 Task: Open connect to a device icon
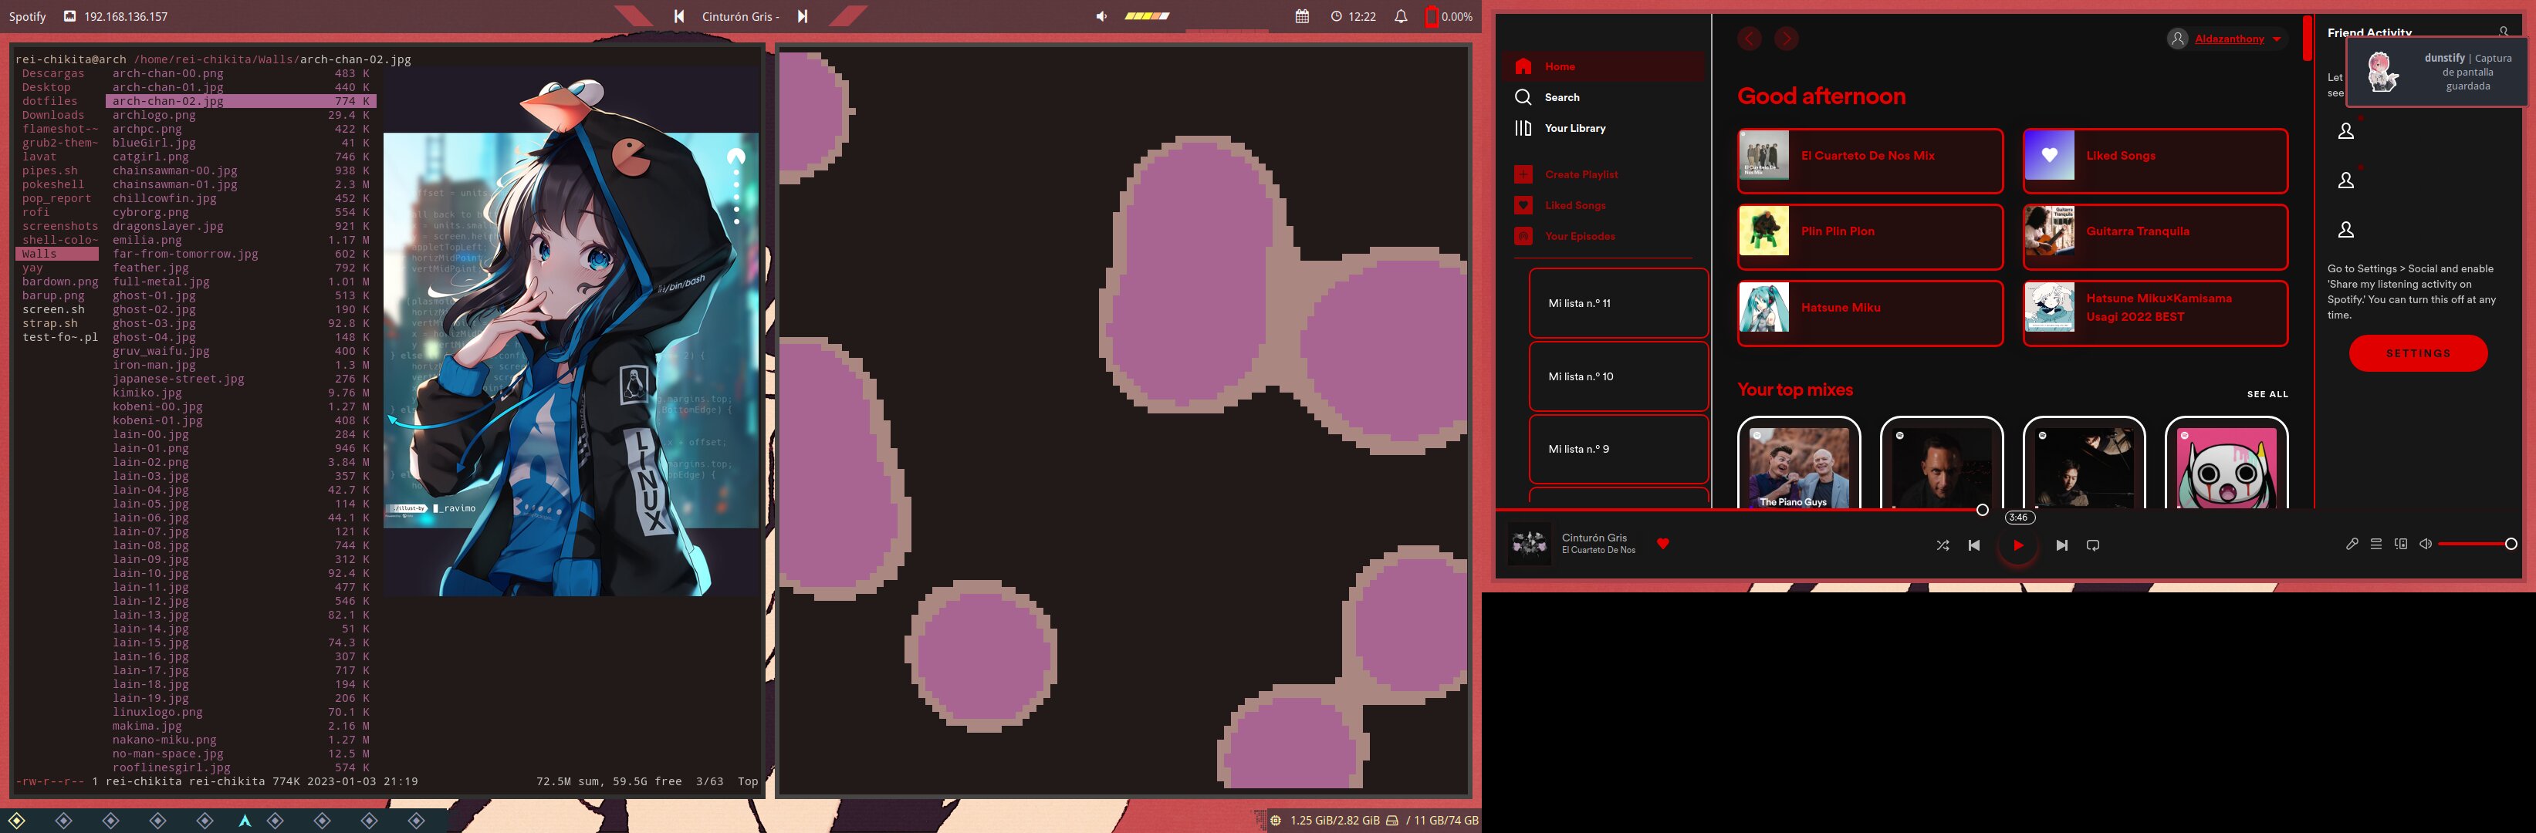pos(2401,544)
